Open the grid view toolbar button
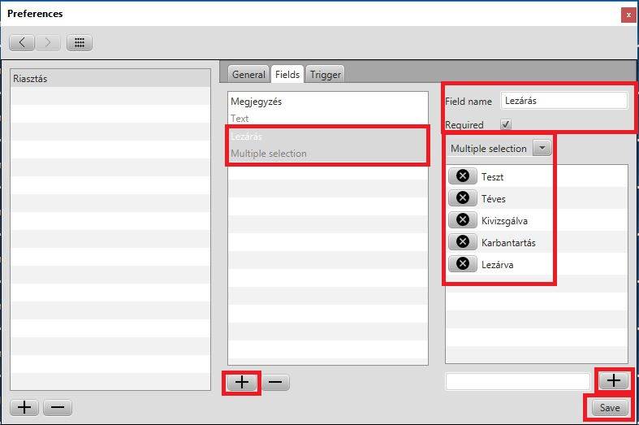639x425 pixels. [80, 43]
